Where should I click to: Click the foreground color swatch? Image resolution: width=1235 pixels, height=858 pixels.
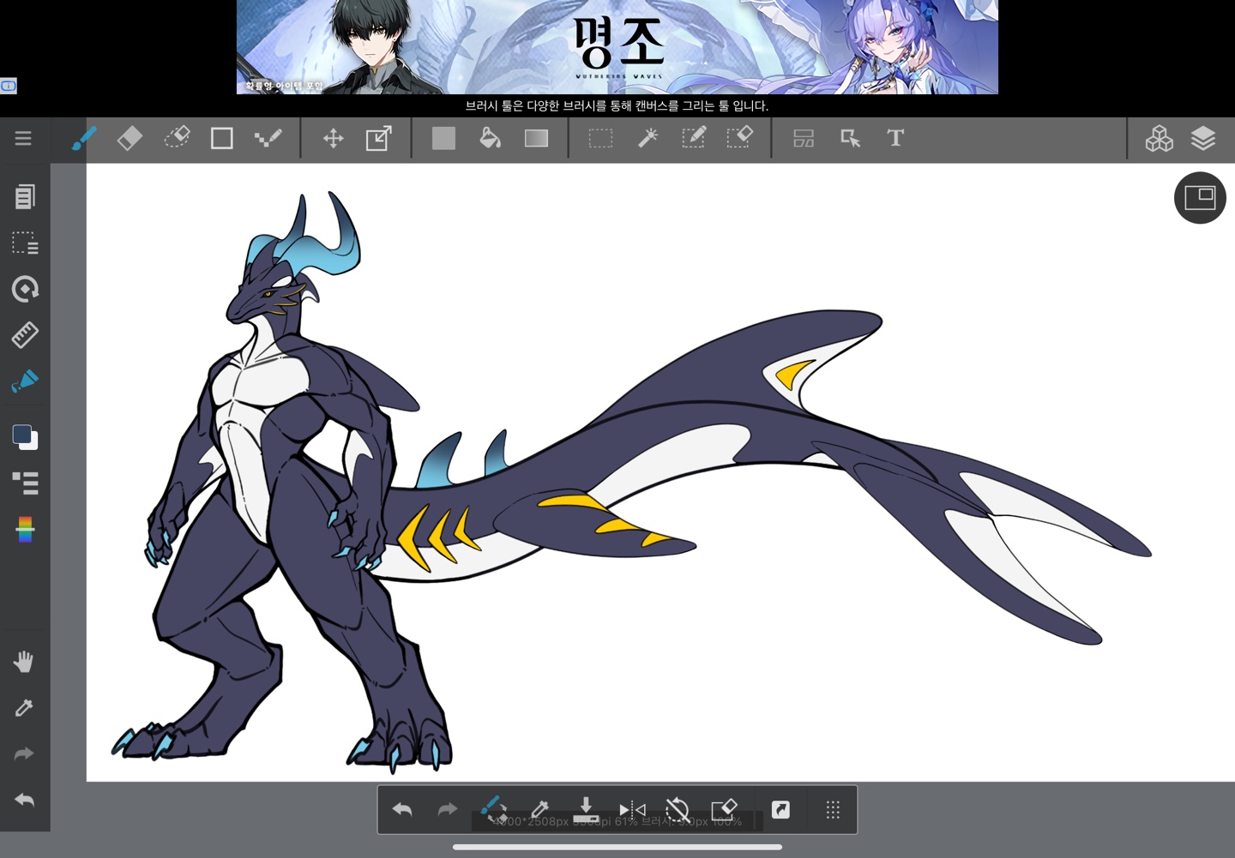pyautogui.click(x=22, y=434)
